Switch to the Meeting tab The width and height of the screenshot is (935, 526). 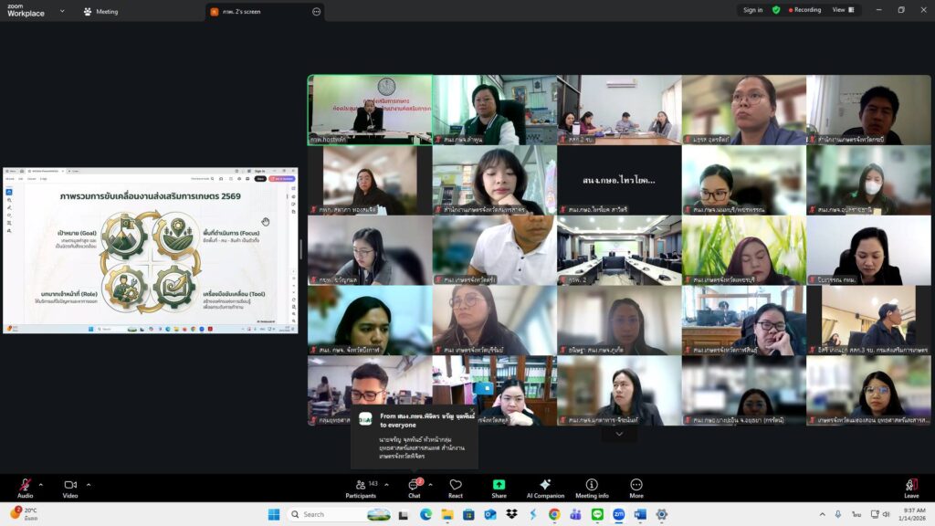(x=100, y=11)
